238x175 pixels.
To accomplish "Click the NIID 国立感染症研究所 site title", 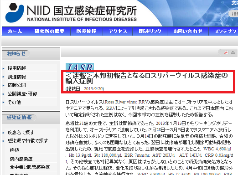I will click(x=82, y=13).
